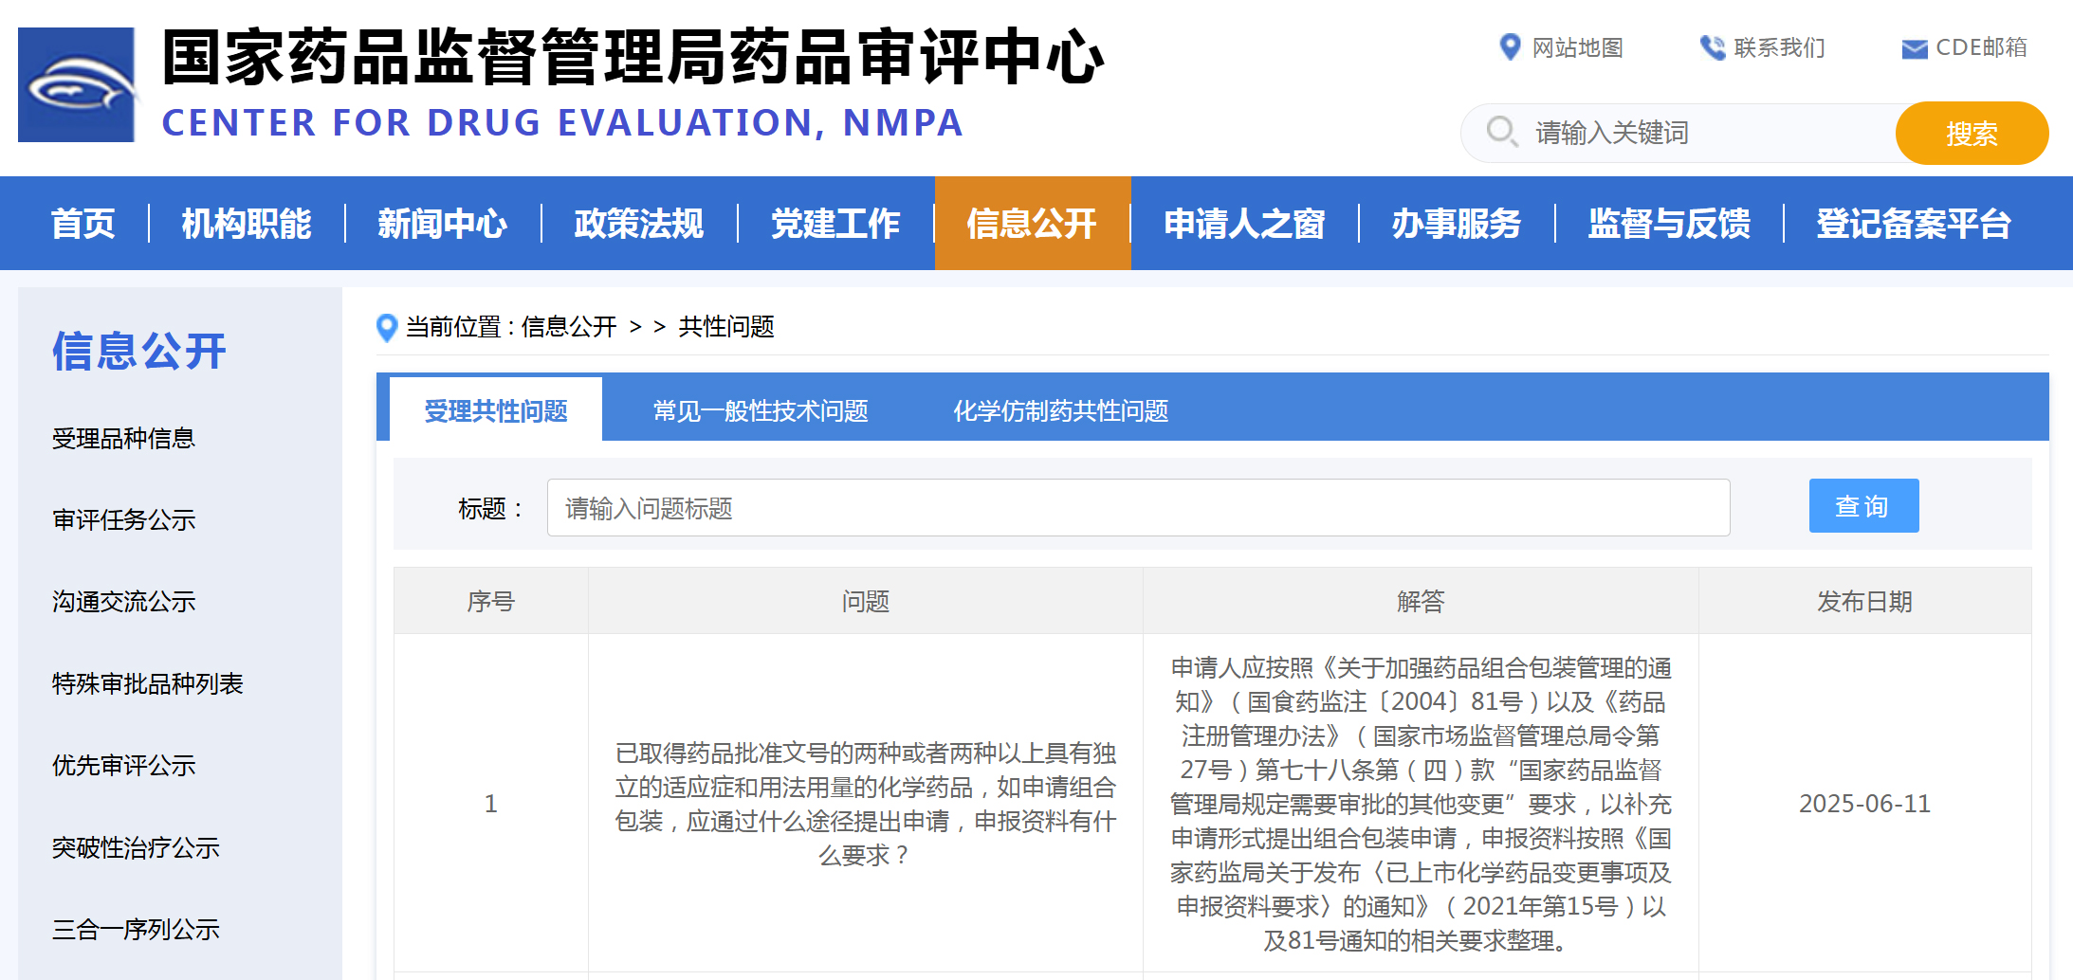
Task: Click the site map location pin icon
Action: point(1510,46)
